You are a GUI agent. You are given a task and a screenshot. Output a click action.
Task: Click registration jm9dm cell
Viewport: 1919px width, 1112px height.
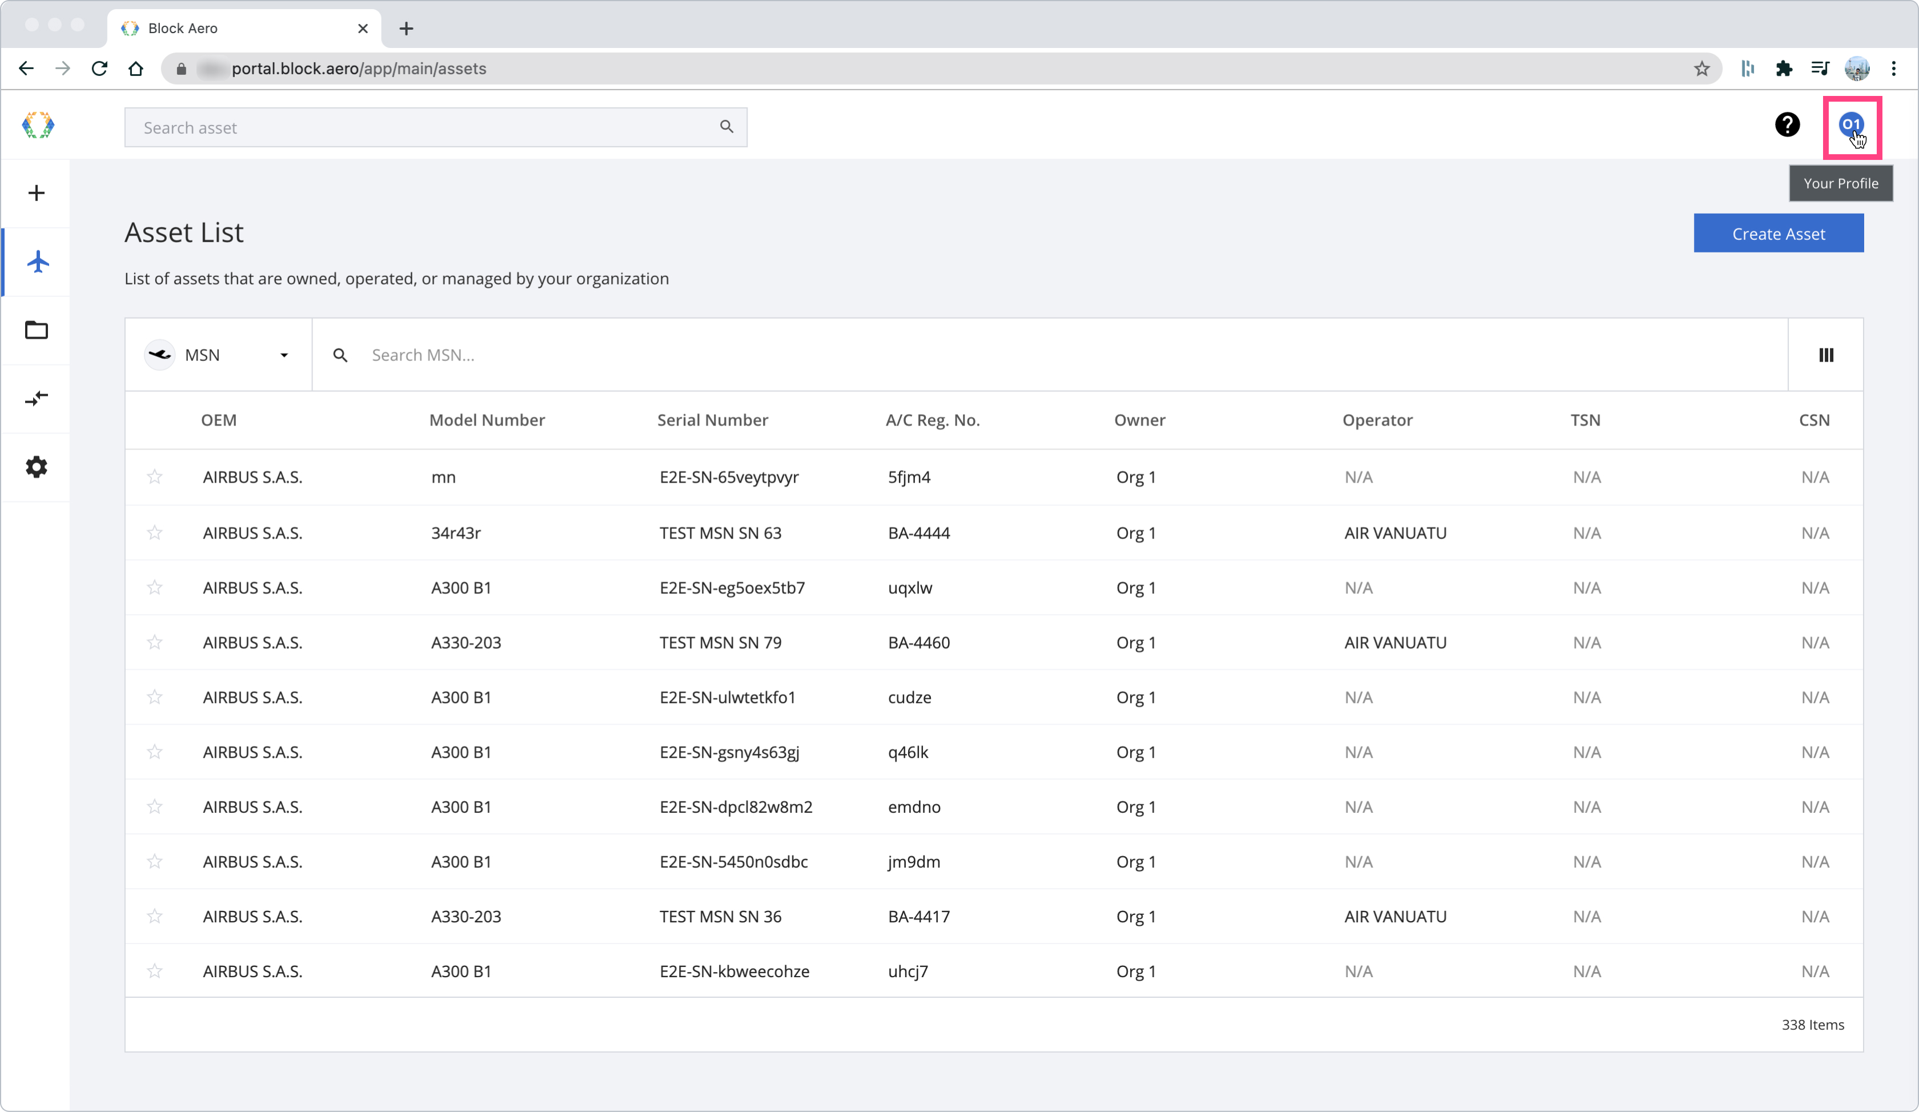914,861
